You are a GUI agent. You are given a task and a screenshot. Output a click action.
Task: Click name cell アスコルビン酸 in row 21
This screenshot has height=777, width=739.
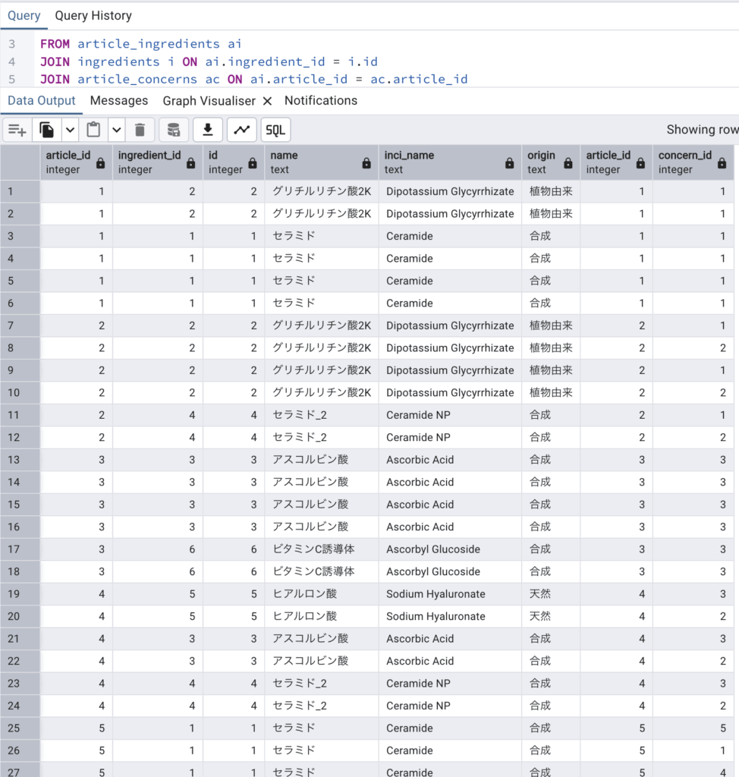pos(322,638)
